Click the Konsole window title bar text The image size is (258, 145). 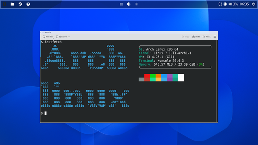click(x=48, y=32)
